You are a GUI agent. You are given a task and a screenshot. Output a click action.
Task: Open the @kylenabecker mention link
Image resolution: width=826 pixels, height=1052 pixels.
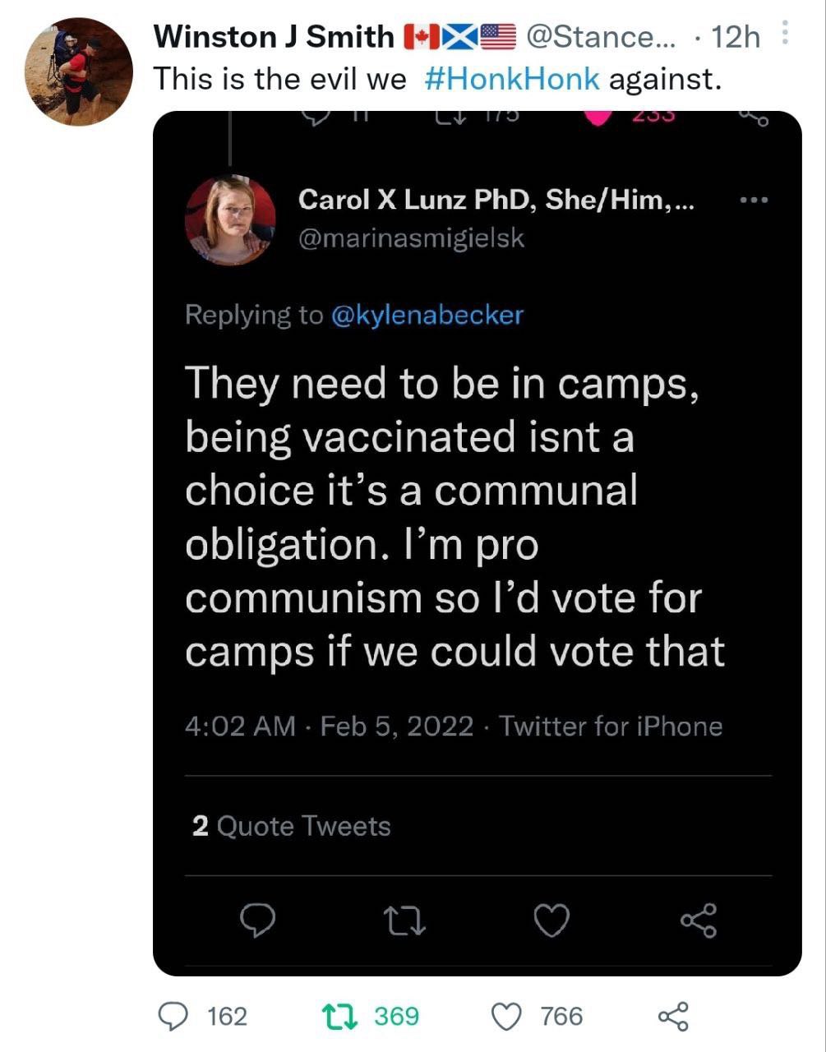(427, 315)
